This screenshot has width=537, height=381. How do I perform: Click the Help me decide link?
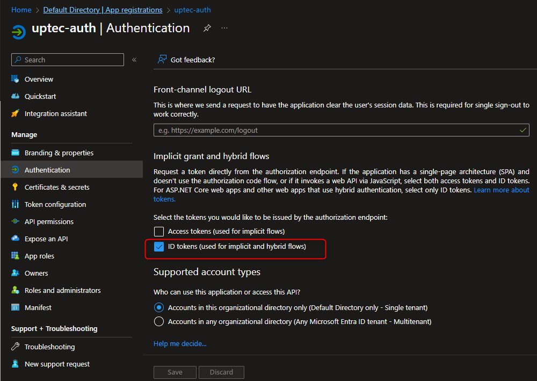180,344
